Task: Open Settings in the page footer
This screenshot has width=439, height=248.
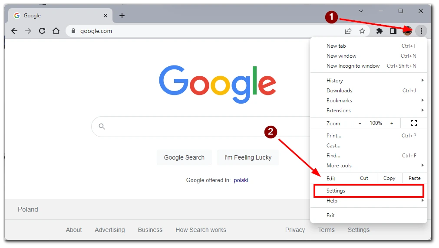Action: [x=359, y=230]
